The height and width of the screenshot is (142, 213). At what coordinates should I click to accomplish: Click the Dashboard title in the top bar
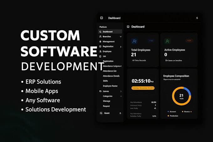point(114,18)
